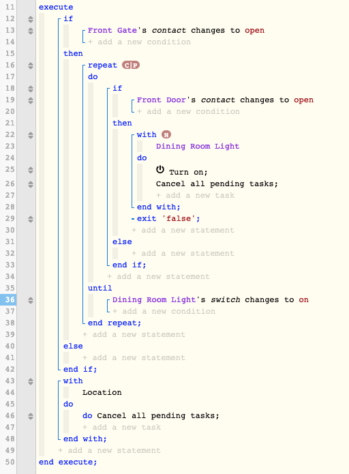Select the Location entry under with
The width and height of the screenshot is (349, 474).
pos(102,392)
